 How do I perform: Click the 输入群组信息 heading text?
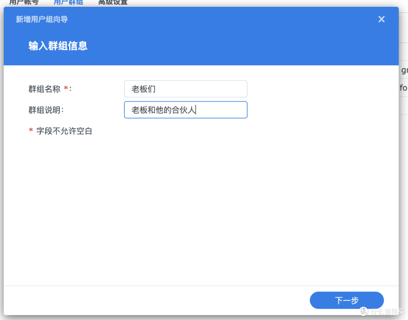(x=58, y=46)
